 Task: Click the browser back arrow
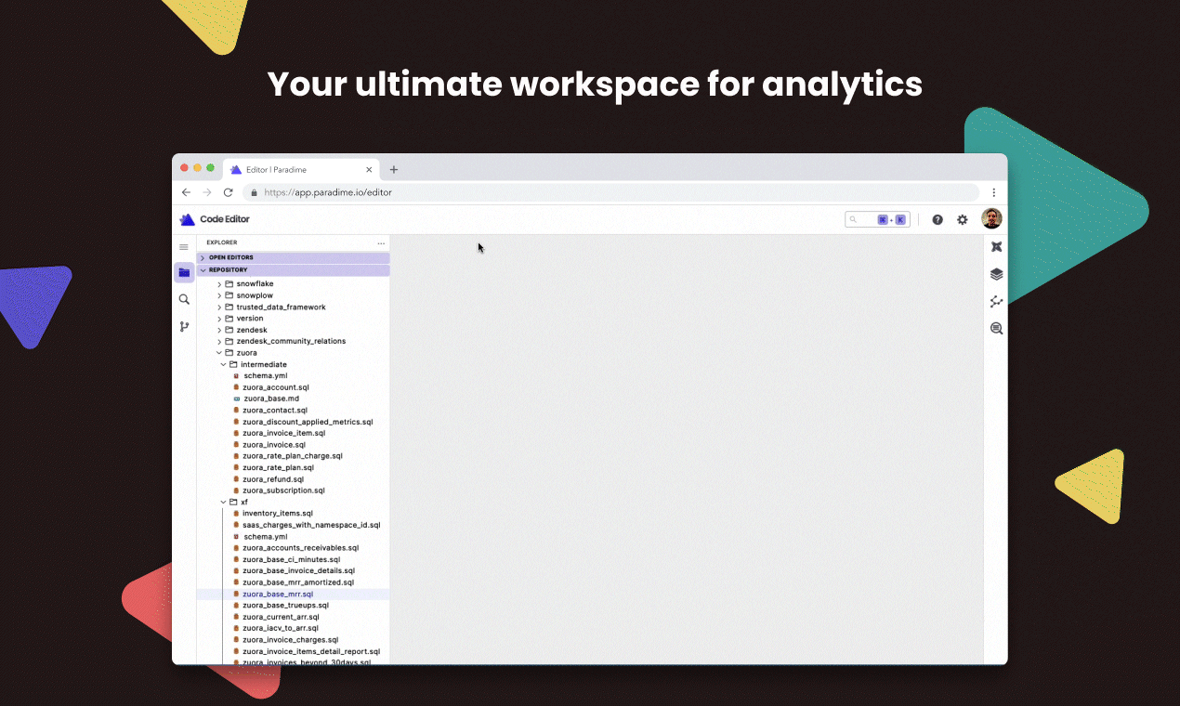pyautogui.click(x=186, y=192)
